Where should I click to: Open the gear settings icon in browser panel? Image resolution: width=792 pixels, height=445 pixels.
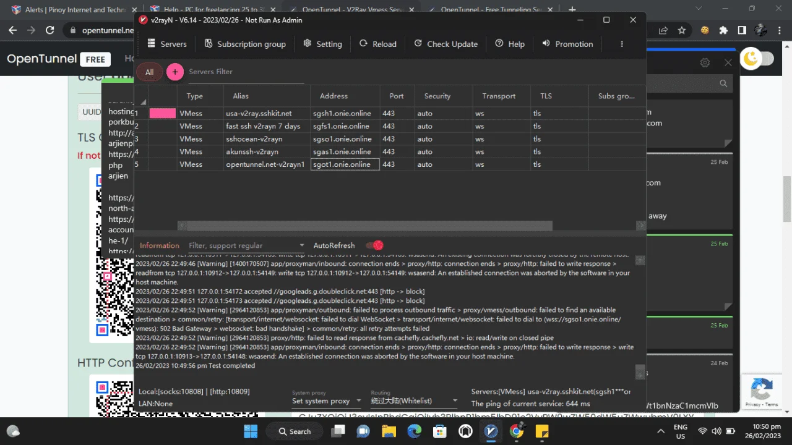705,62
